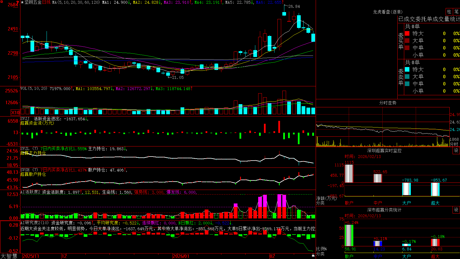Image resolution: width=460 pixels, height=259 pixels.
Task: Click the 2026/01 date marker on timeline
Action: pos(181,256)
